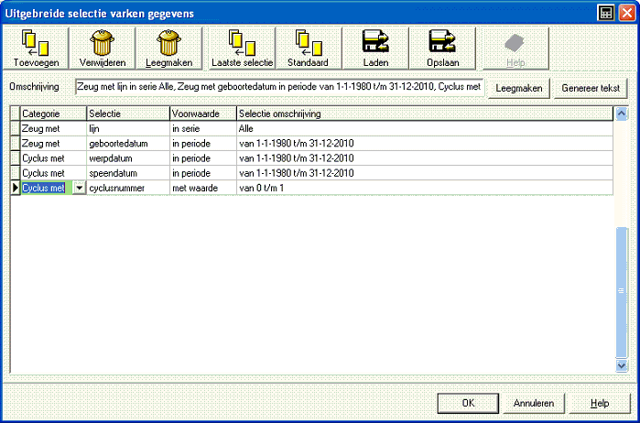Click the Genereer tekst button

coord(591,89)
